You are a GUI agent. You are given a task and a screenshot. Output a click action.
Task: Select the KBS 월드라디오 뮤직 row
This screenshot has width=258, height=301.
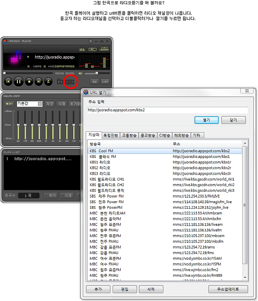[165, 191]
